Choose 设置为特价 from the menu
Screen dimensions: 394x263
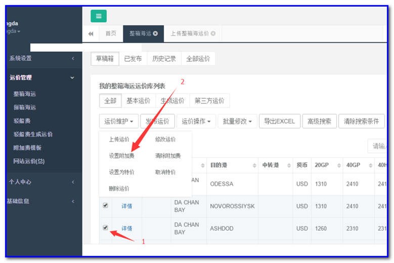[121, 172]
